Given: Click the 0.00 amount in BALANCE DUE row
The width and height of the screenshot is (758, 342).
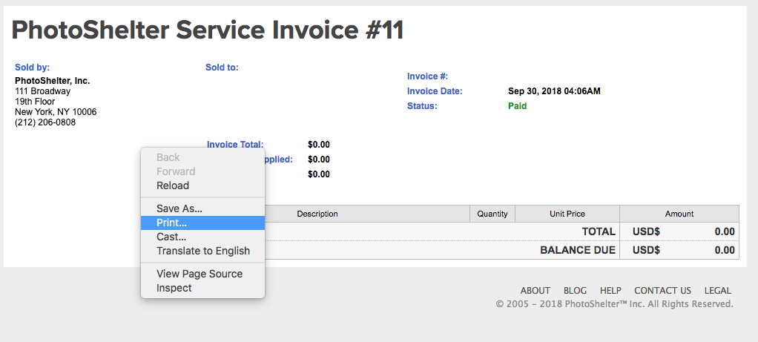Looking at the screenshot, I should (x=725, y=250).
